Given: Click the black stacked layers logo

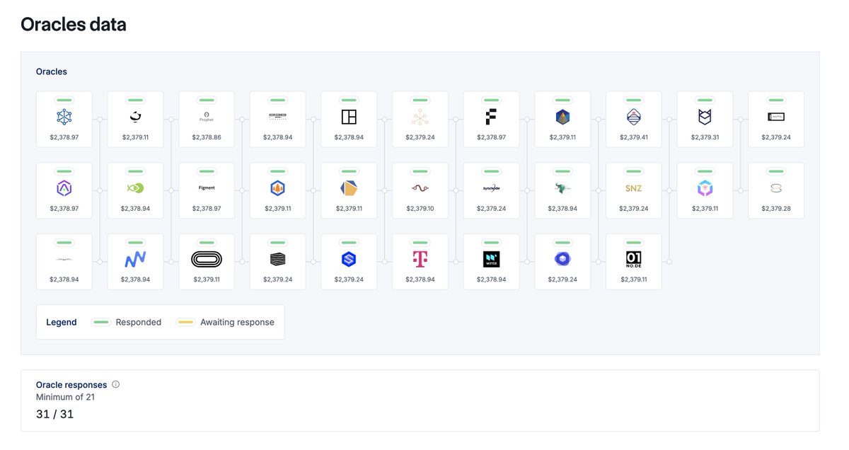Looking at the screenshot, I should 277,260.
